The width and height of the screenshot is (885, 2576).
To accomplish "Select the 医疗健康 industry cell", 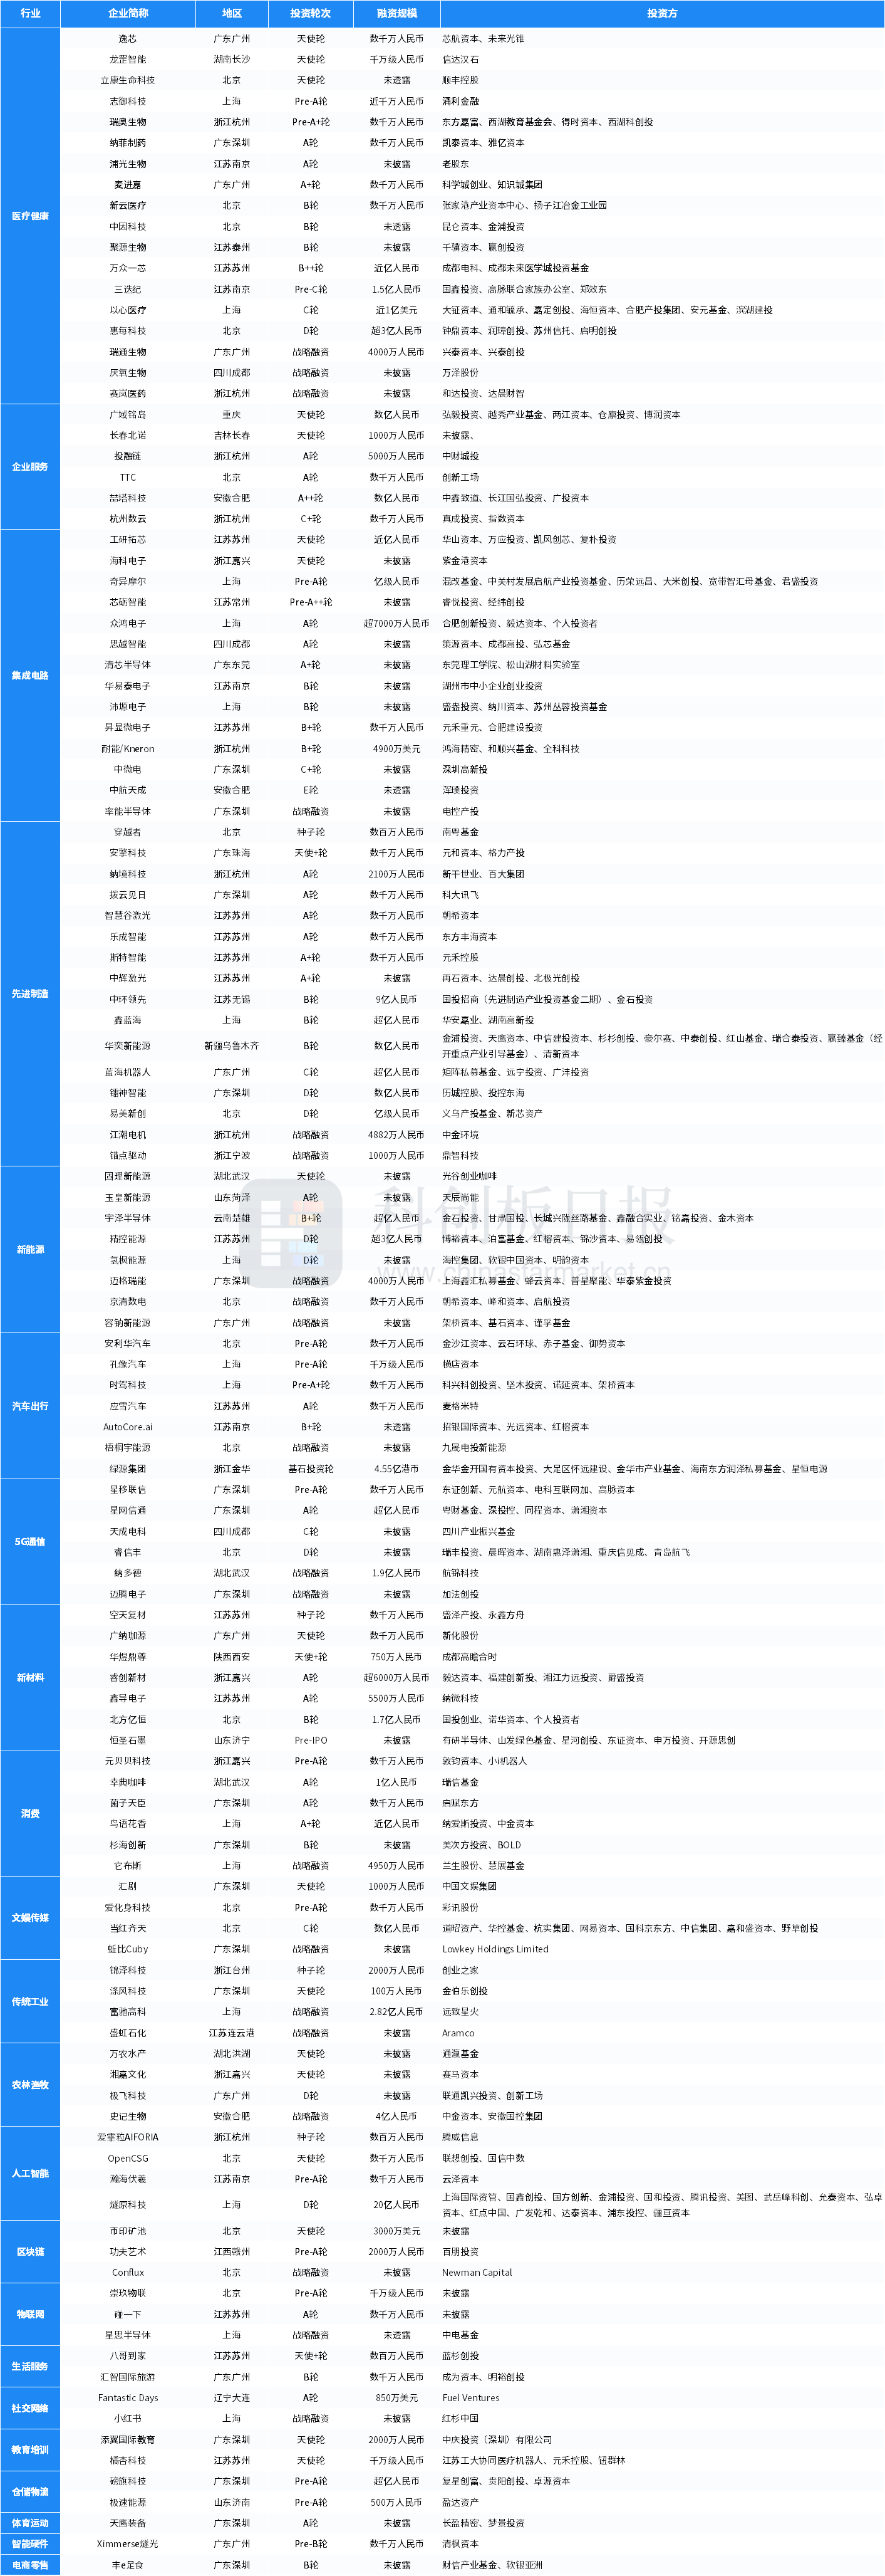I will click(x=30, y=216).
